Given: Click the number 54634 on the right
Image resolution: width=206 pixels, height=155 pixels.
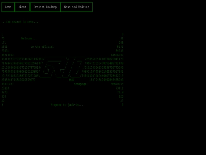Looking at the screenshot, I should point(119,51).
